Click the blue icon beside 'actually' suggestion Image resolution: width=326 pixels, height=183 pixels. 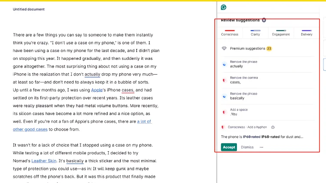(x=224, y=64)
